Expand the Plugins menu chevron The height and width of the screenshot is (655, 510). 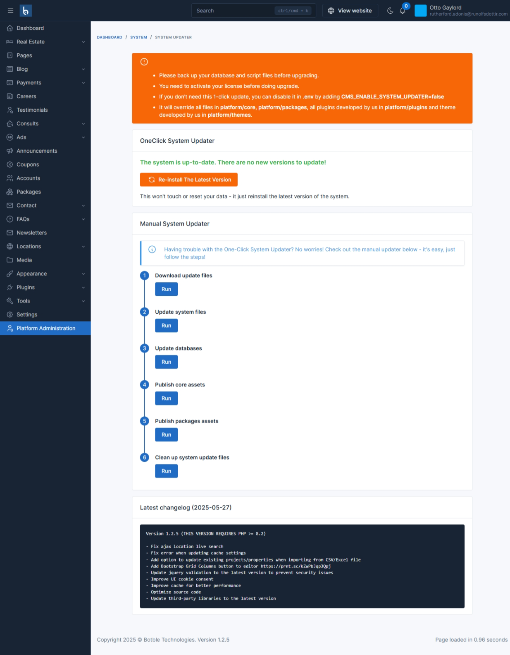tap(83, 288)
